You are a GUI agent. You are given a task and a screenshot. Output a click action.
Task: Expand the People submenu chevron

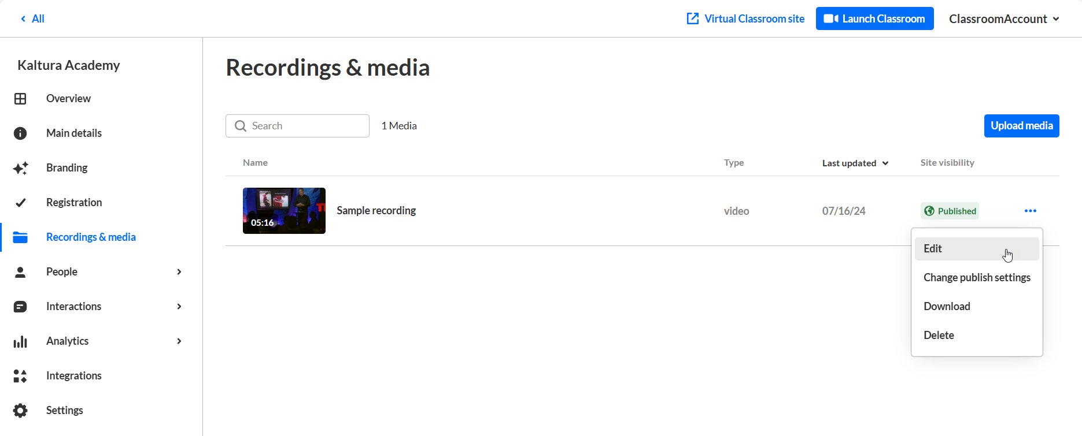[179, 272]
